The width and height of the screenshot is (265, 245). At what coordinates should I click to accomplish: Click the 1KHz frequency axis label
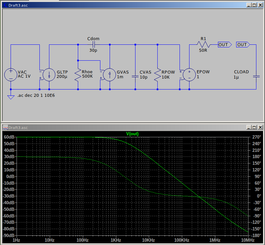click(x=116, y=240)
